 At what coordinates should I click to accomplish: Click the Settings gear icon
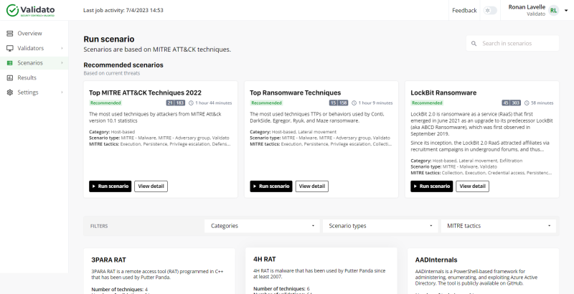point(10,93)
